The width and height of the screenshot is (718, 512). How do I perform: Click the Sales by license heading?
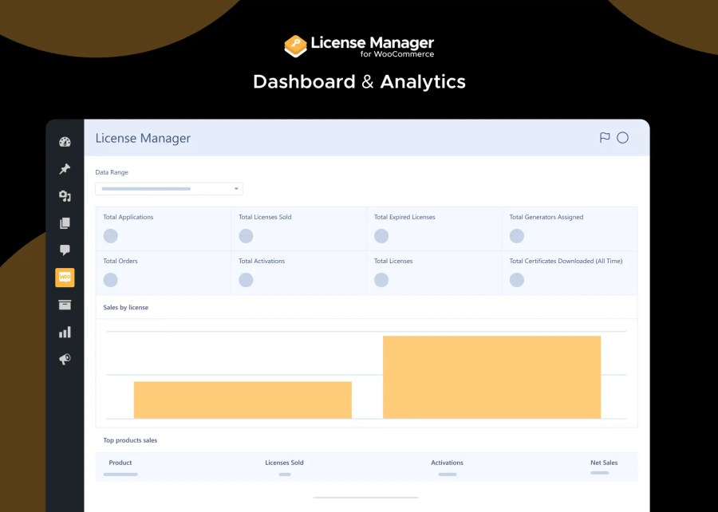tap(126, 308)
